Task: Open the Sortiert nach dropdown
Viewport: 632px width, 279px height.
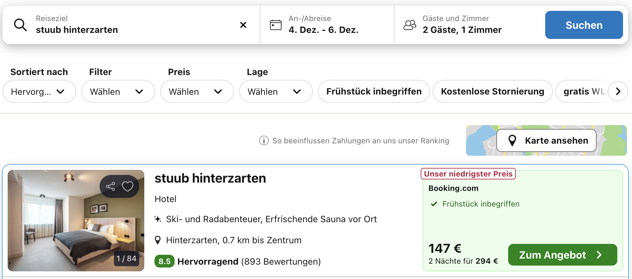Action: coord(39,92)
